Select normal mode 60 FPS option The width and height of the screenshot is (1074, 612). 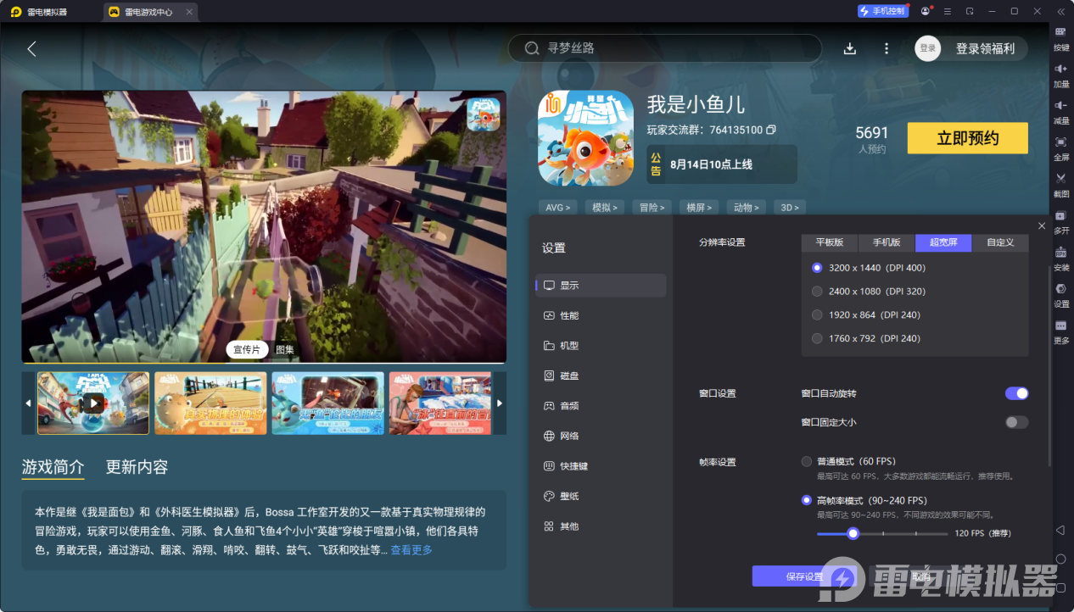tap(807, 462)
